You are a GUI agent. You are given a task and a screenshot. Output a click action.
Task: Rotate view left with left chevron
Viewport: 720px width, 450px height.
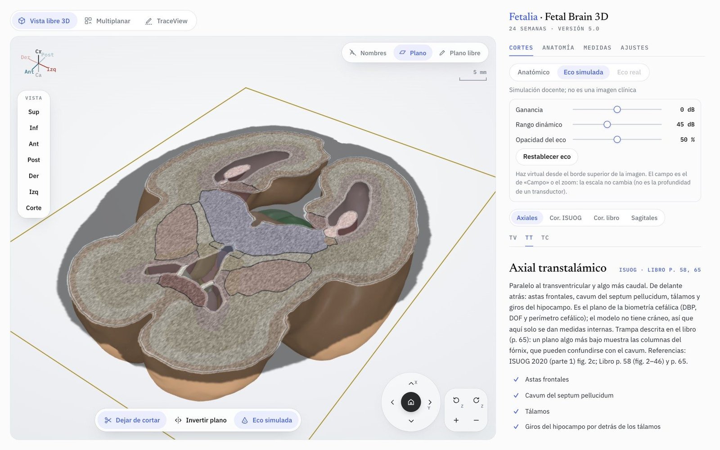392,402
